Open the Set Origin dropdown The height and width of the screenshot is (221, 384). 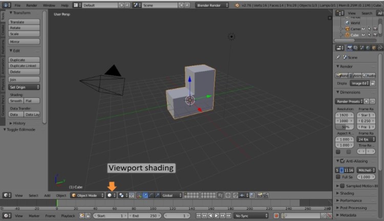[24, 87]
